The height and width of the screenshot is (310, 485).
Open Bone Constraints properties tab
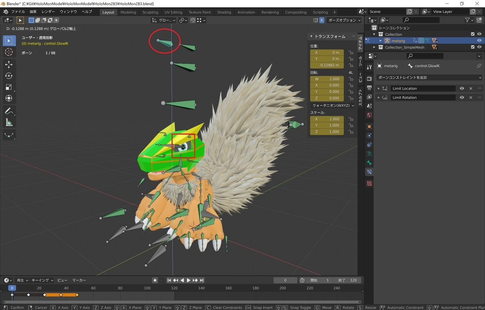point(369,172)
